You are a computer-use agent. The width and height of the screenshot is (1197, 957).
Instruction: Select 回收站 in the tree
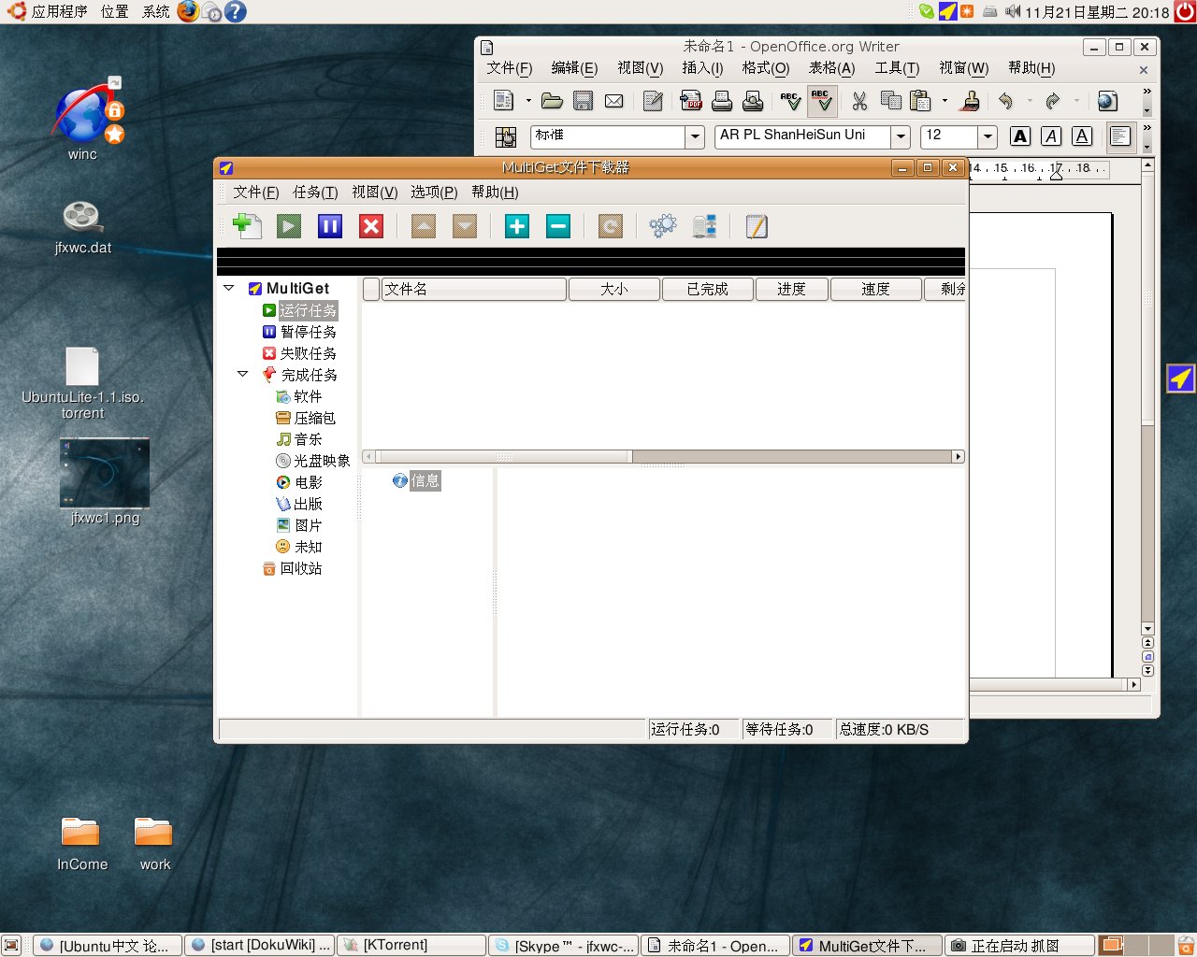[293, 568]
